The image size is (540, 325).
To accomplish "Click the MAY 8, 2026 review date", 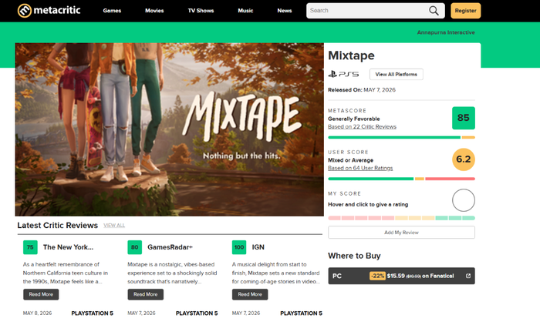I will point(37,313).
